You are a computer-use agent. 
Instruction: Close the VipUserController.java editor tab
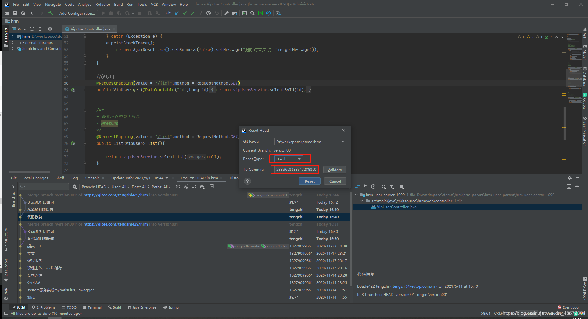114,29
